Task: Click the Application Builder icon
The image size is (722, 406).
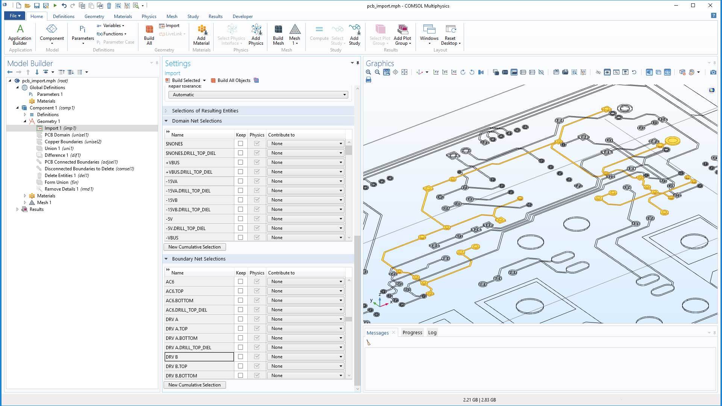Action: [x=20, y=34]
